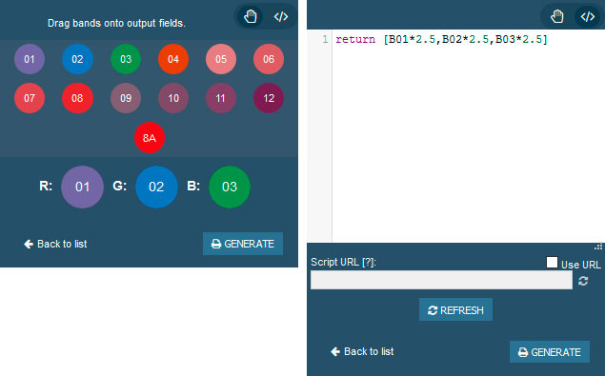Viewport: 605px width, 376px height.
Task: Click the B output field showing 03
Action: (x=230, y=187)
